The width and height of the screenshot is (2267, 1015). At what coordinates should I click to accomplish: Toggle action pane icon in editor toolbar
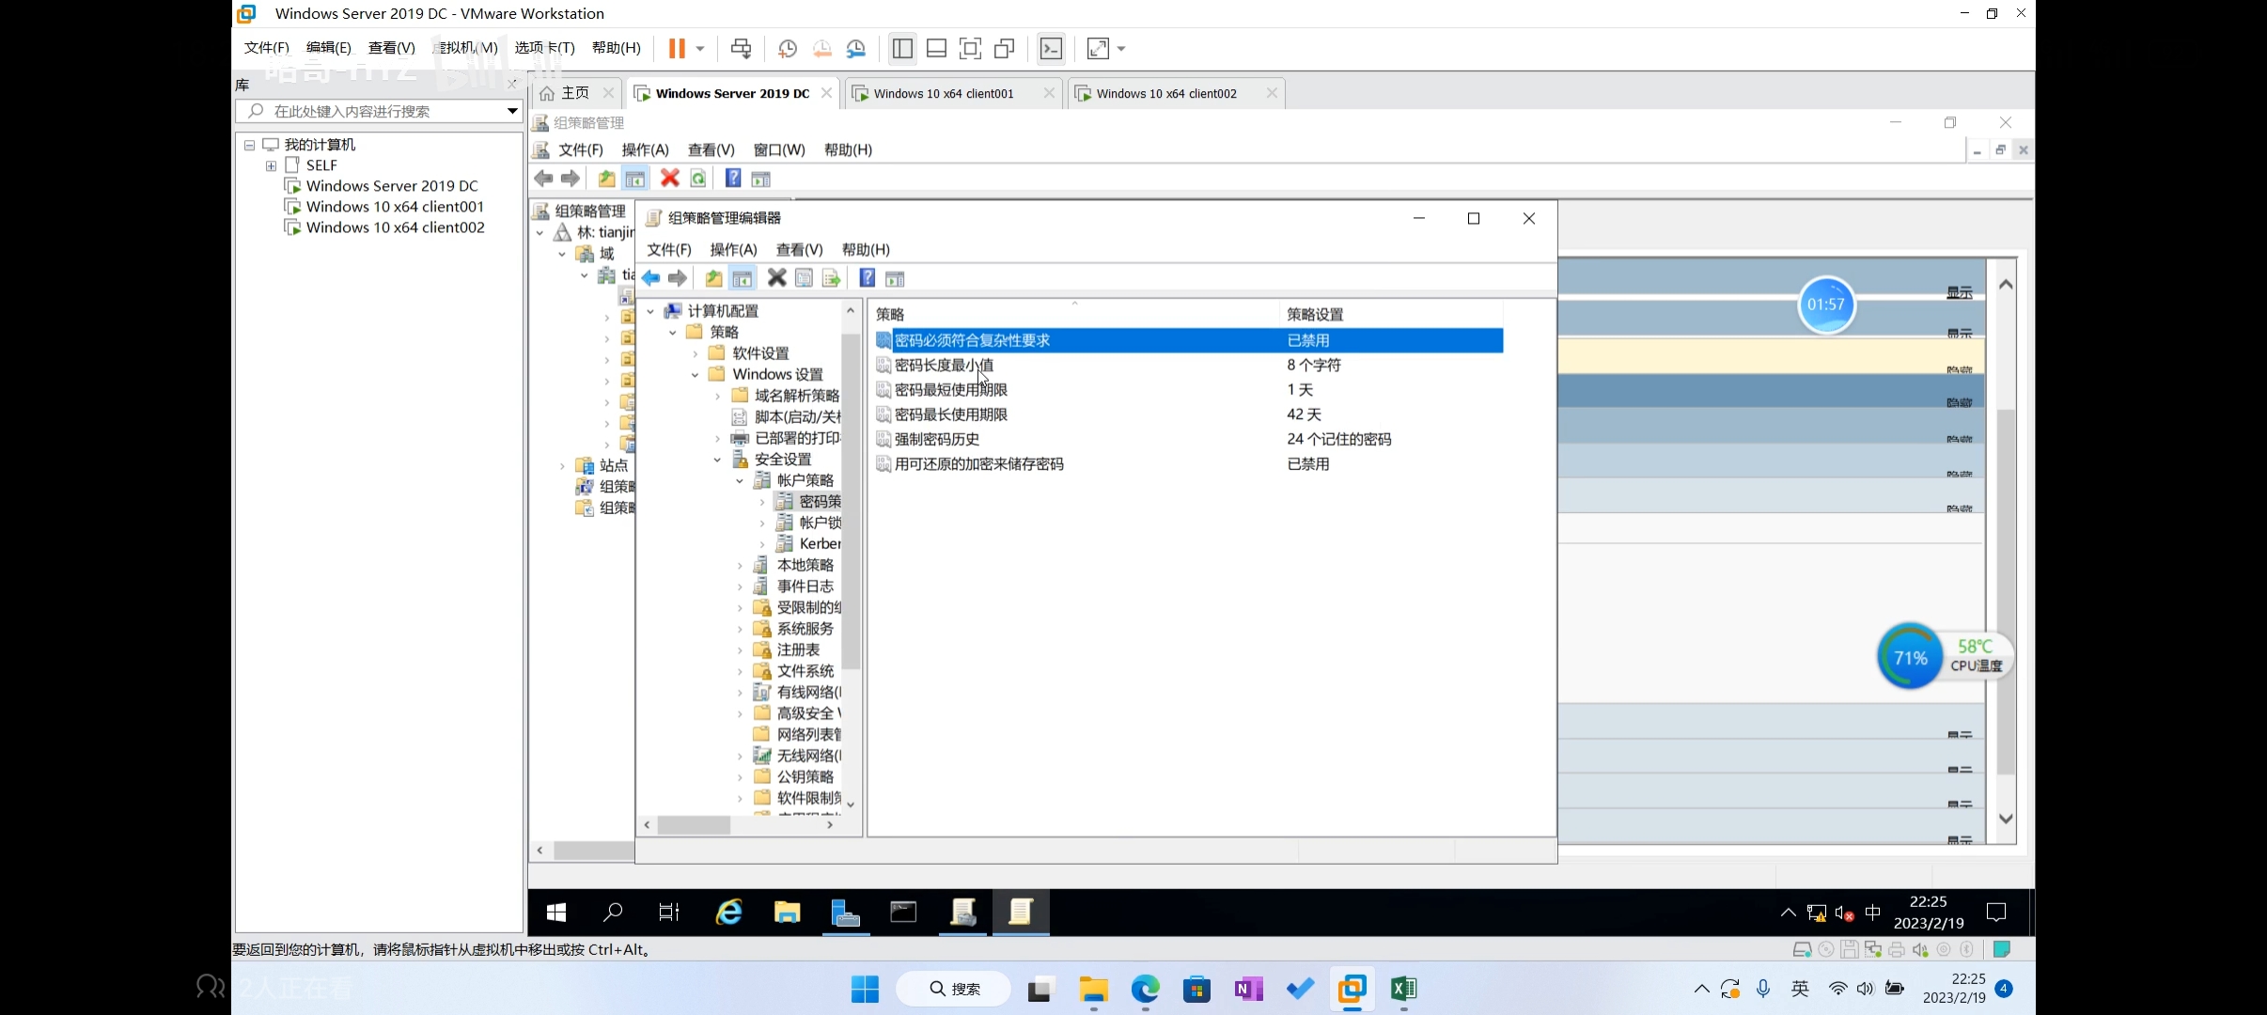click(895, 279)
